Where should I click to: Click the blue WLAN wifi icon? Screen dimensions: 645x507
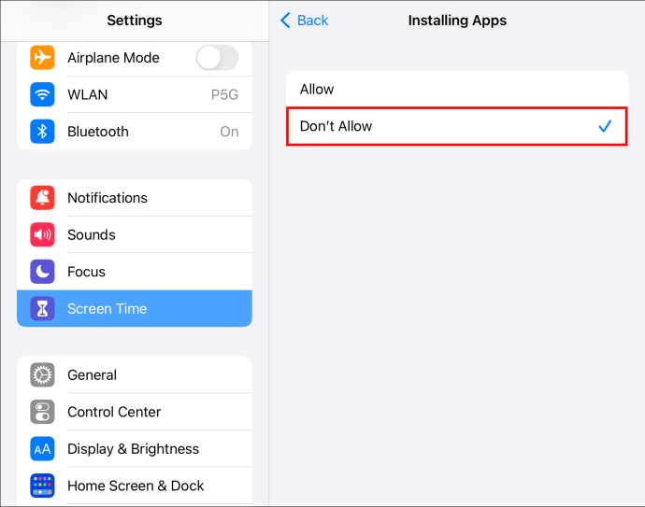[x=42, y=94]
